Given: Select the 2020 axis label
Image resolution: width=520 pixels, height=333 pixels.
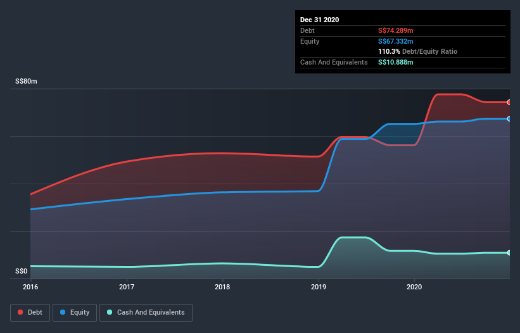Looking at the screenshot, I should pyautogui.click(x=414, y=287).
